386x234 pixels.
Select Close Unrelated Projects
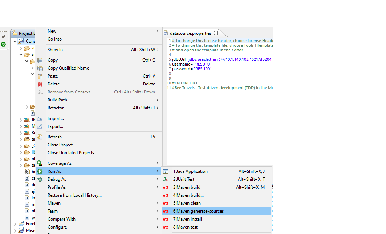tap(71, 153)
